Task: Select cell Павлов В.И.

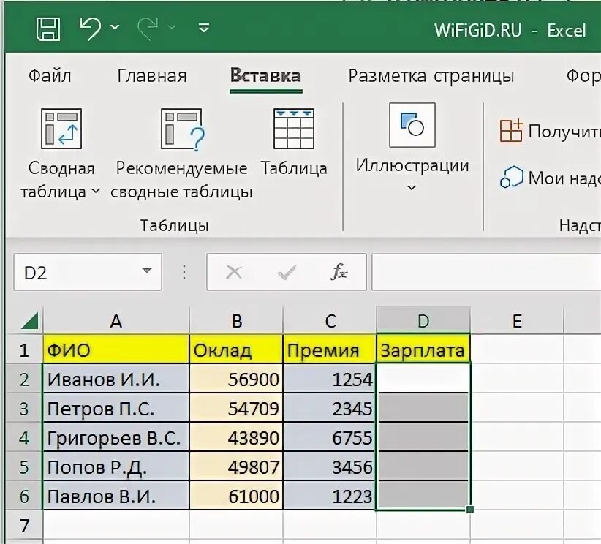Action: 116,495
